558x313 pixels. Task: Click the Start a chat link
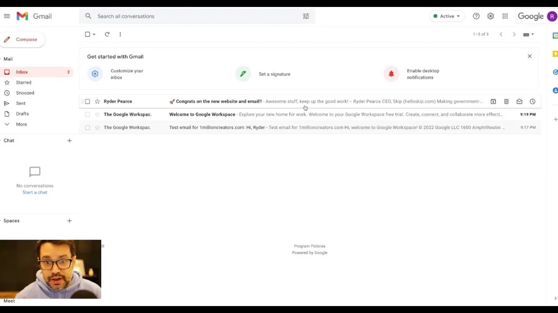35,192
